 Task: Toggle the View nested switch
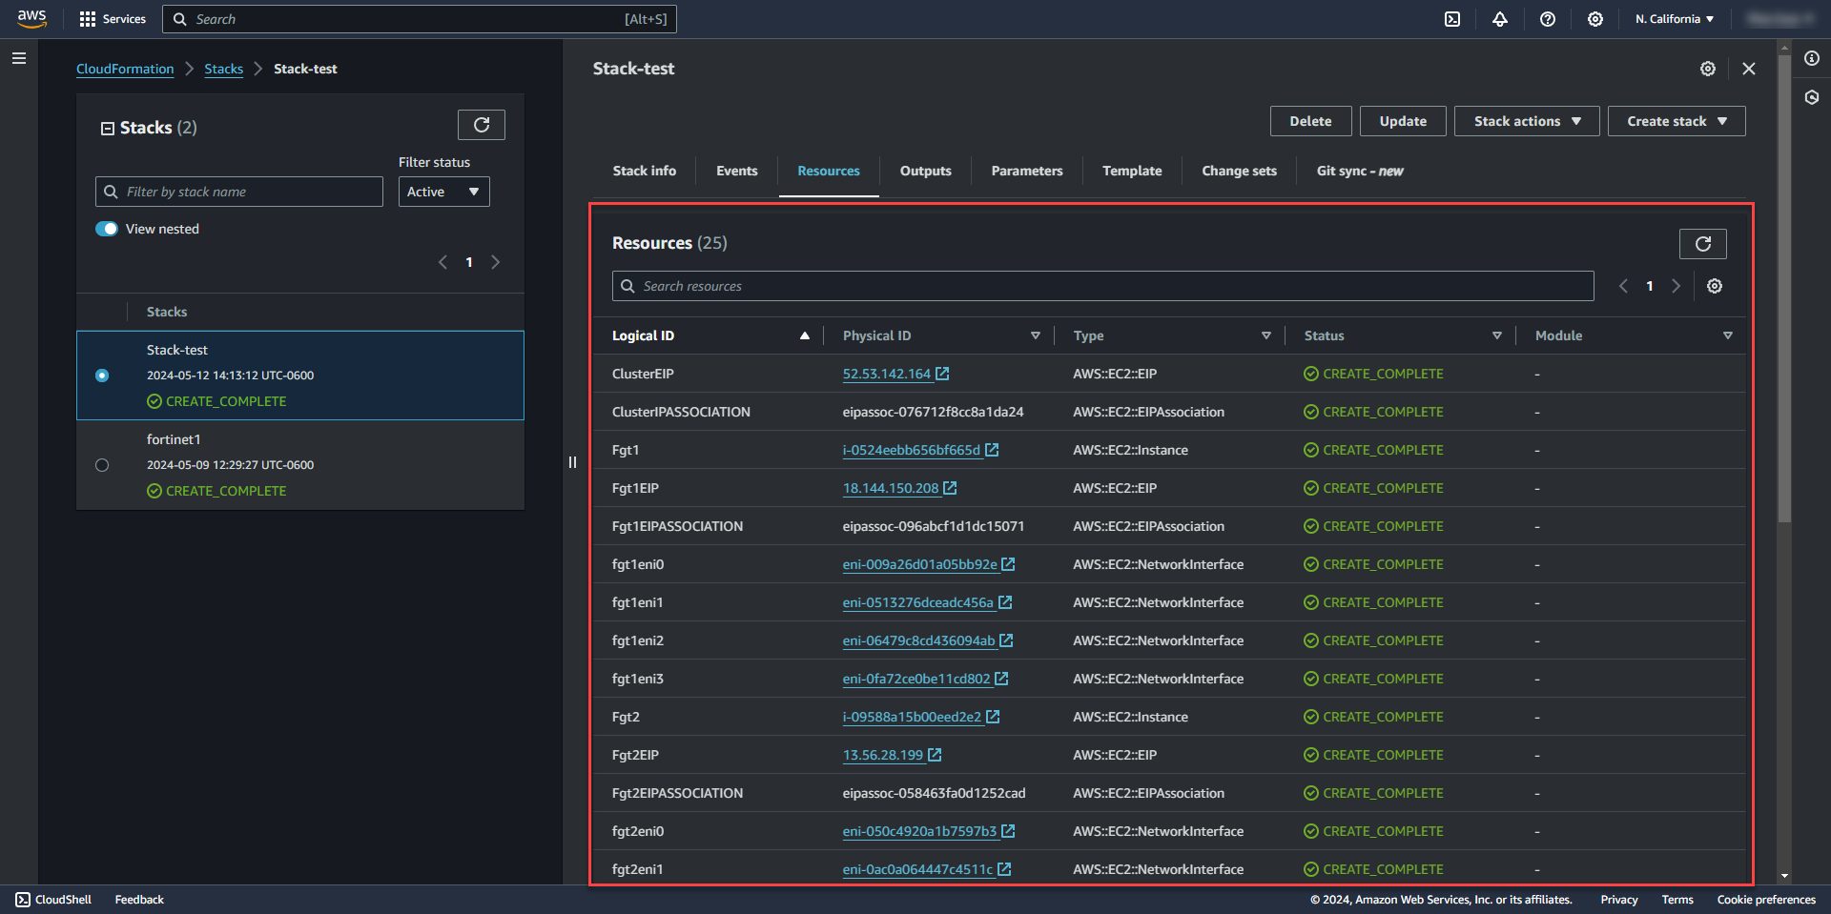pyautogui.click(x=107, y=229)
